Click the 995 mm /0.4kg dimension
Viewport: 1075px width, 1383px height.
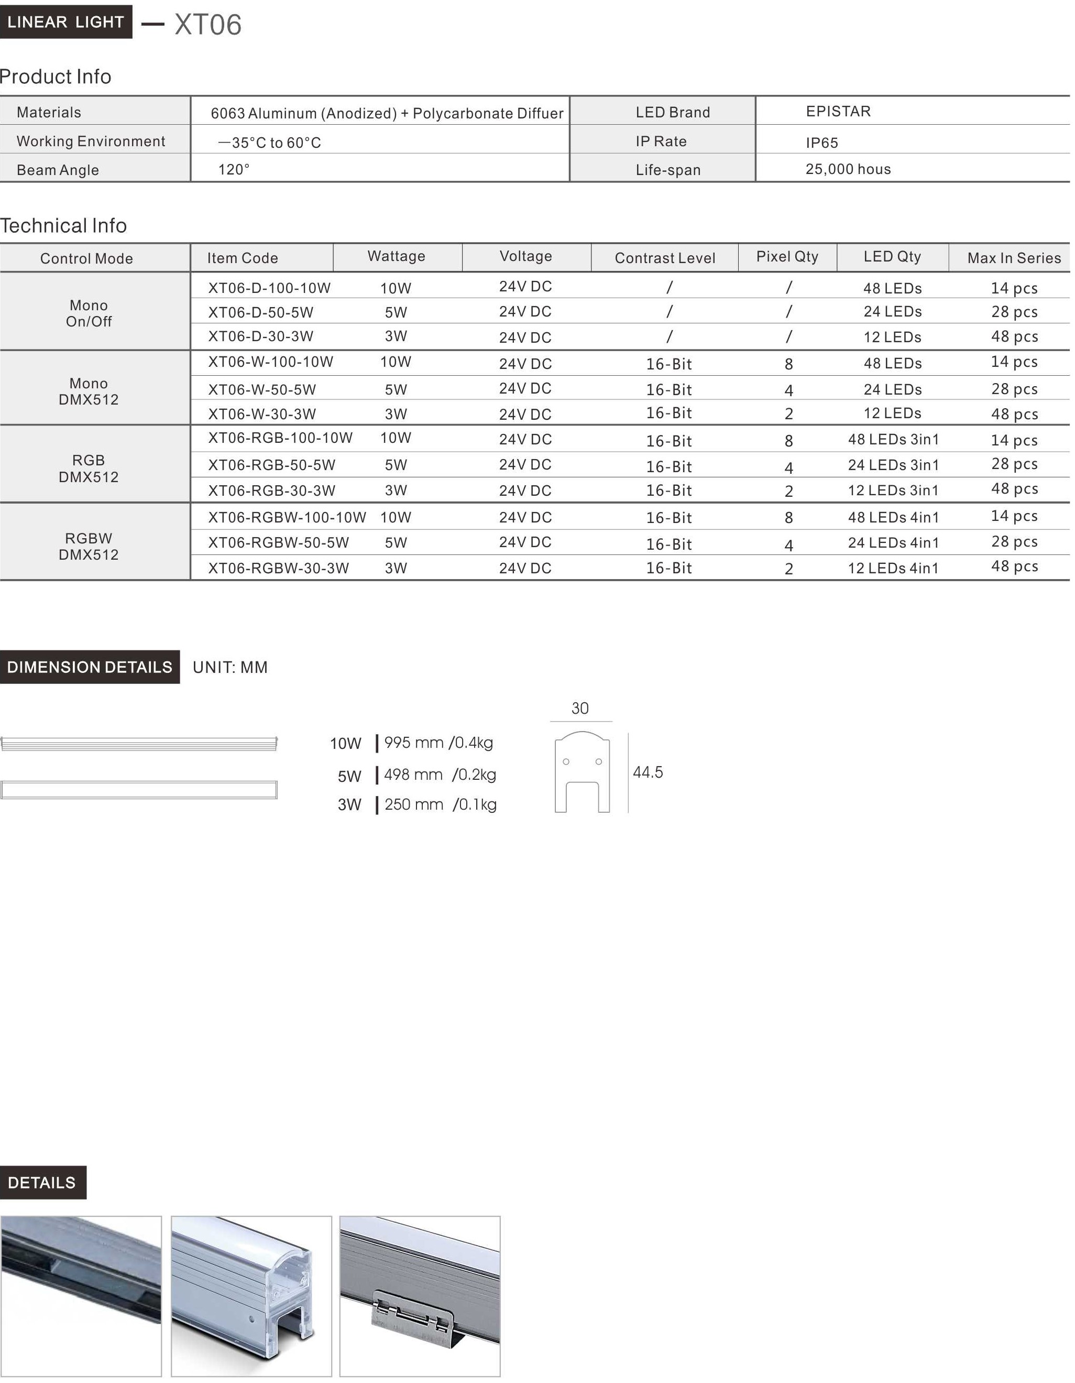[x=438, y=743]
